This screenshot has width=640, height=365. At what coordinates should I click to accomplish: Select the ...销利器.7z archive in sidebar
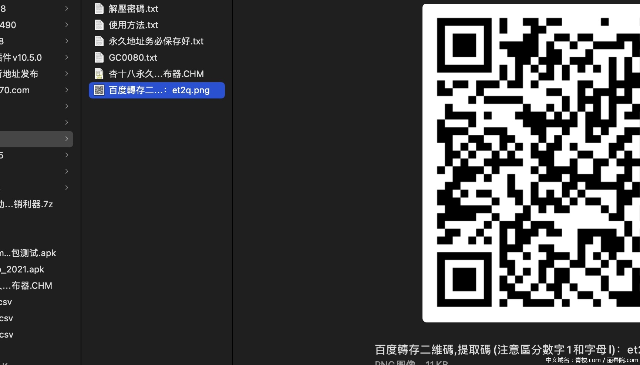point(27,204)
